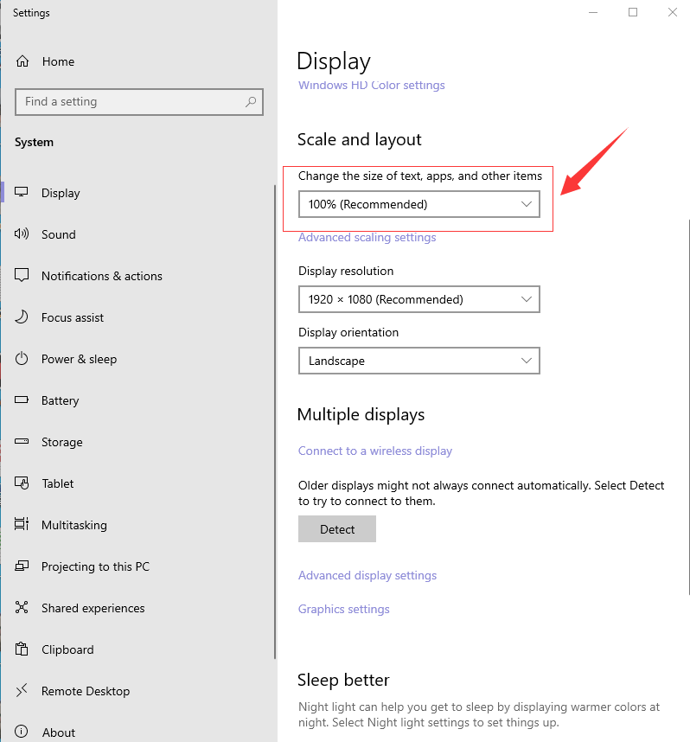Screen dimensions: 690x742
Task: Select the Notifications & actions icon
Action: 22,276
